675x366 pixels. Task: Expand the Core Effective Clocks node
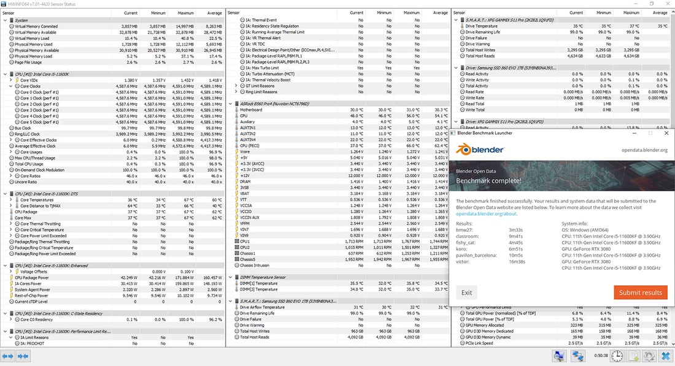[11, 140]
